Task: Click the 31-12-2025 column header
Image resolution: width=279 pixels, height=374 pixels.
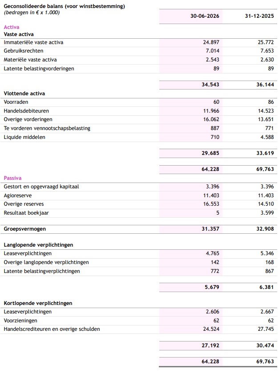Action: (x=259, y=16)
